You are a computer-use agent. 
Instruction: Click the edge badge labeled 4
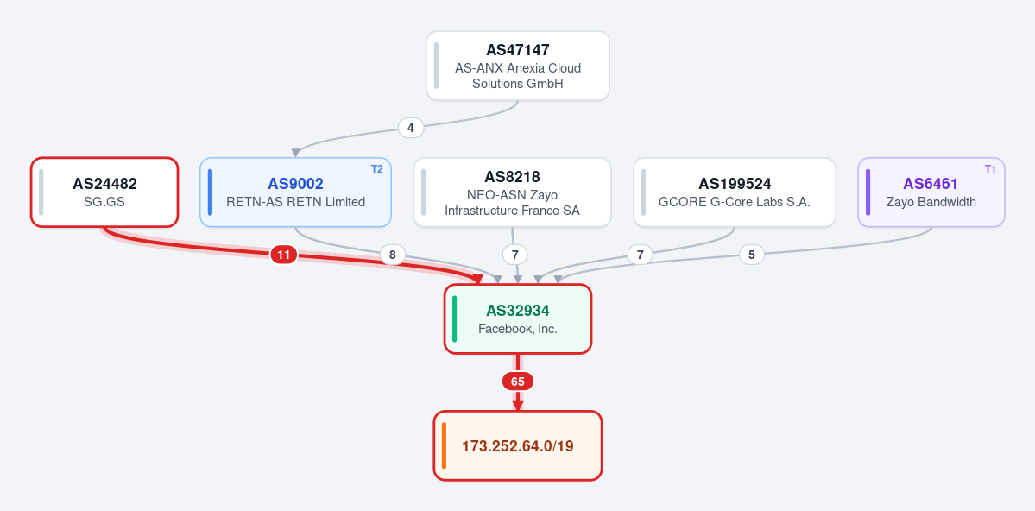pyautogui.click(x=411, y=128)
